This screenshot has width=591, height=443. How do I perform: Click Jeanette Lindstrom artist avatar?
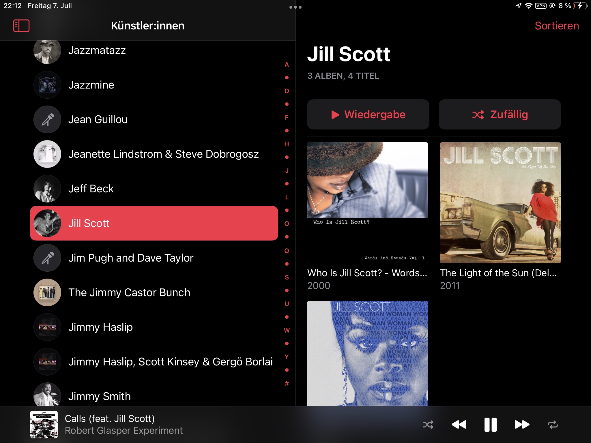(x=47, y=154)
